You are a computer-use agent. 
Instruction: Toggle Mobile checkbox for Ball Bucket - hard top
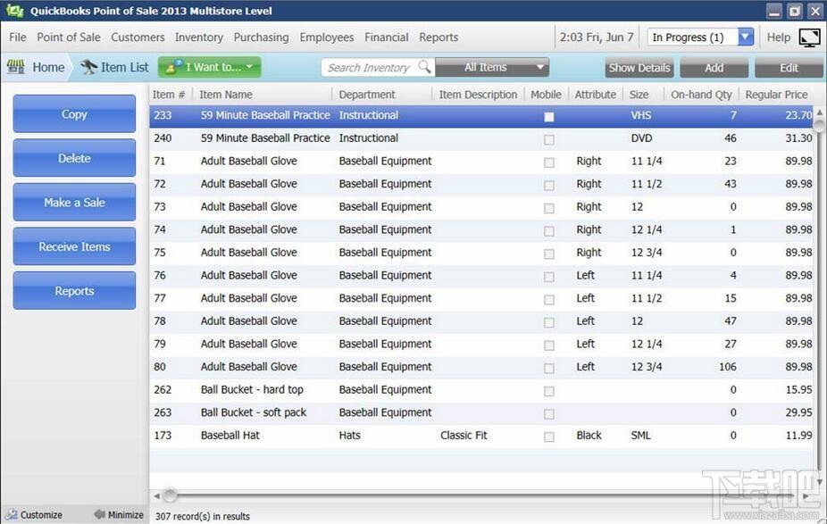point(549,391)
